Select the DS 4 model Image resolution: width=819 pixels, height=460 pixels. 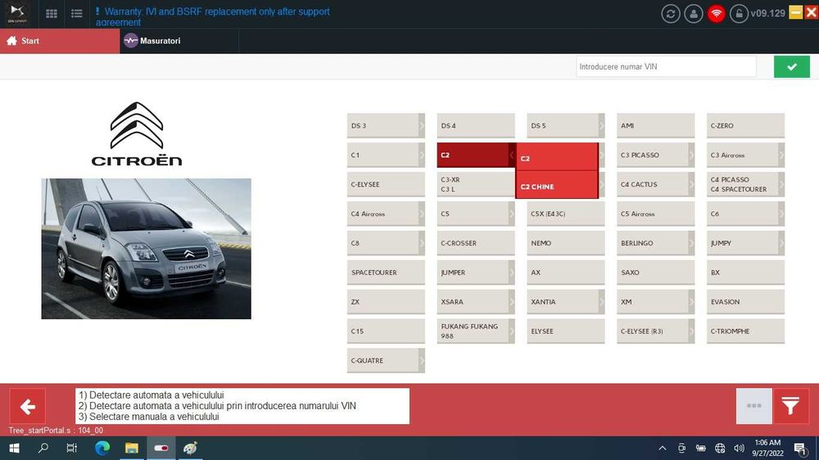pyautogui.click(x=476, y=126)
